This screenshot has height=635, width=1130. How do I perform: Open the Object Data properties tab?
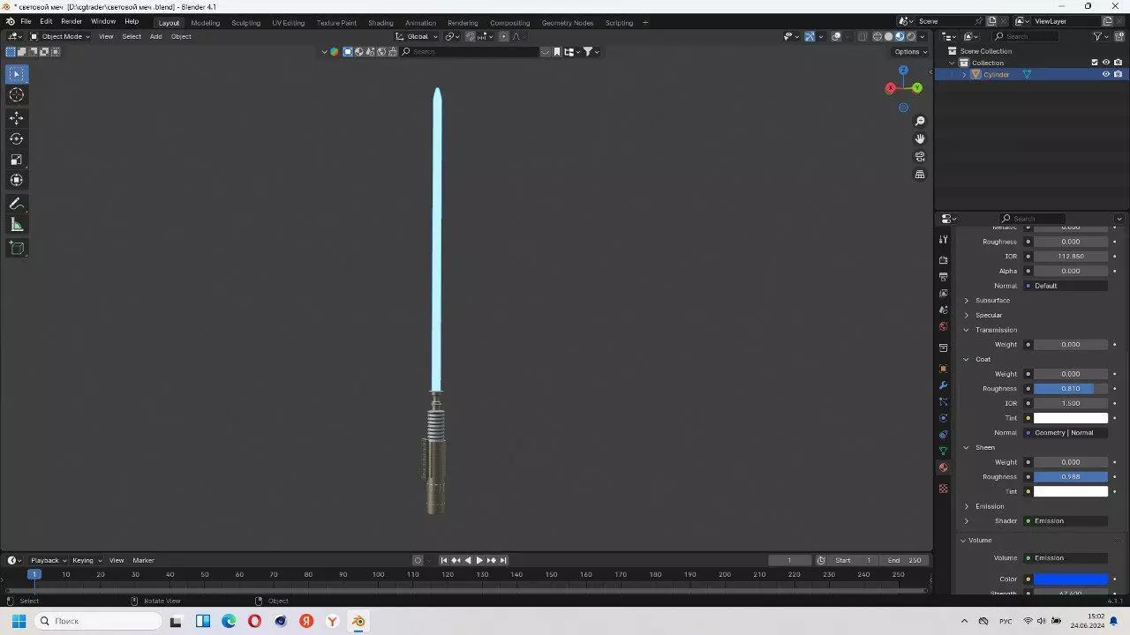click(944, 452)
